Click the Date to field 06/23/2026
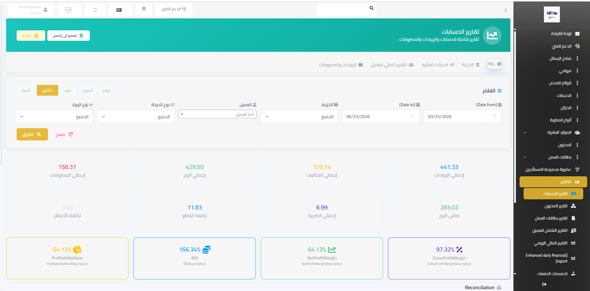This screenshot has height=291, width=590. click(x=381, y=117)
